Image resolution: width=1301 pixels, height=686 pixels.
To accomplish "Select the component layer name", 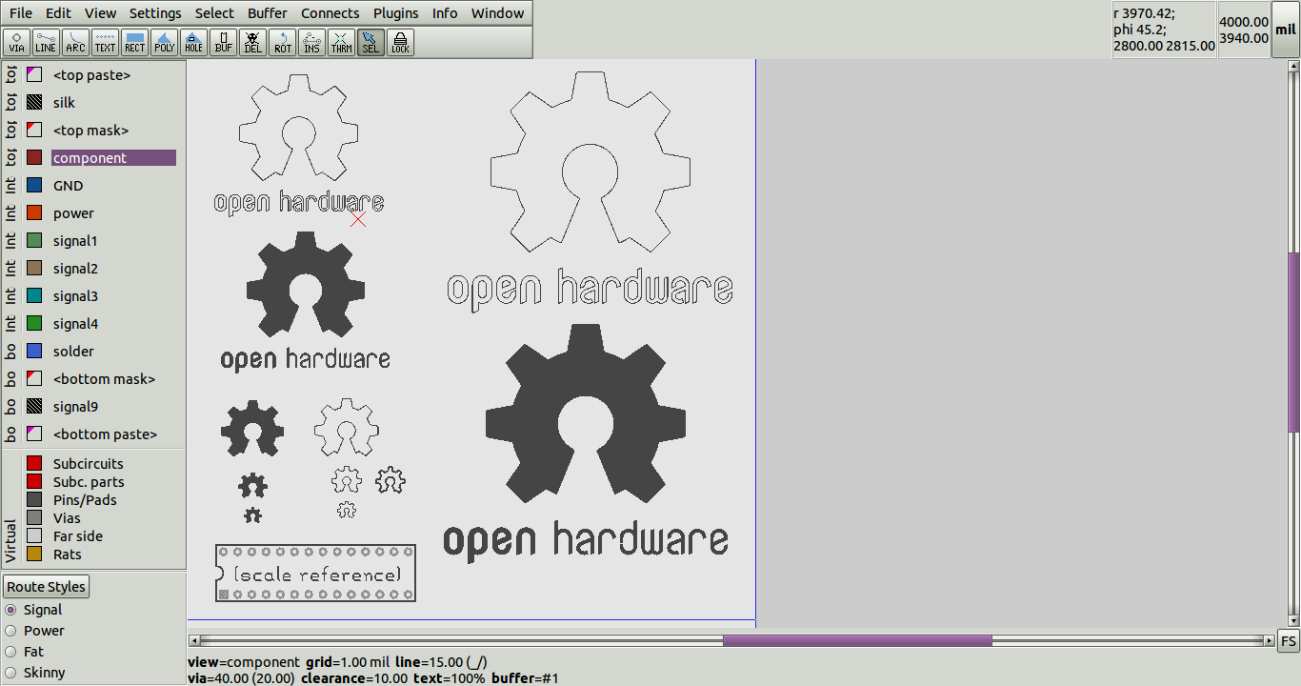I will (113, 157).
